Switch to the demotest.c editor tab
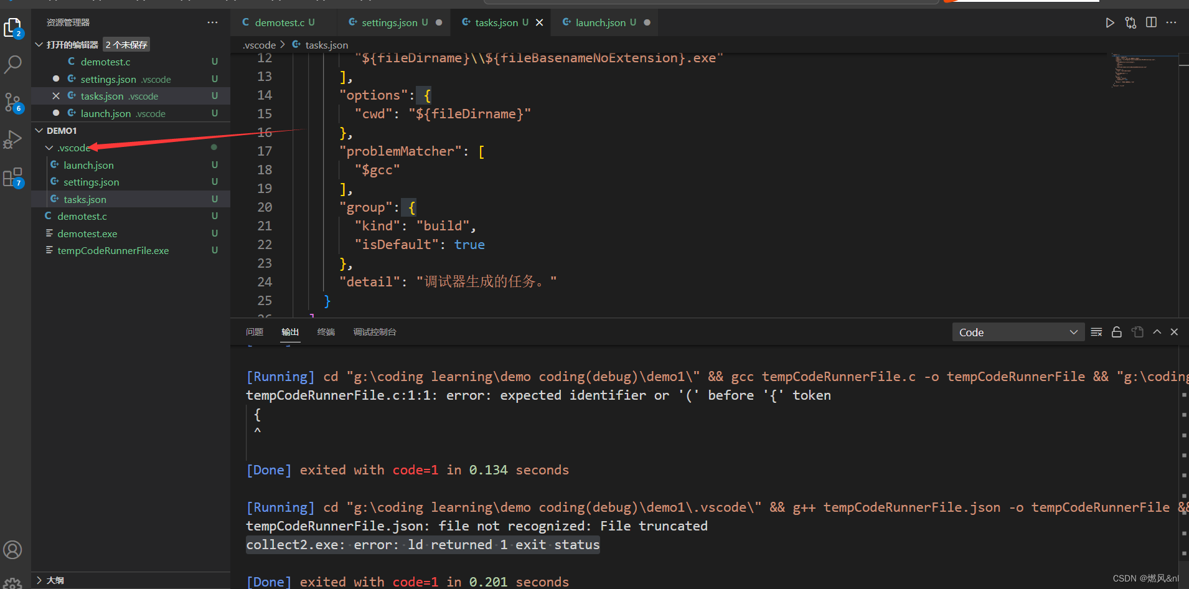This screenshot has height=589, width=1189. click(x=278, y=22)
